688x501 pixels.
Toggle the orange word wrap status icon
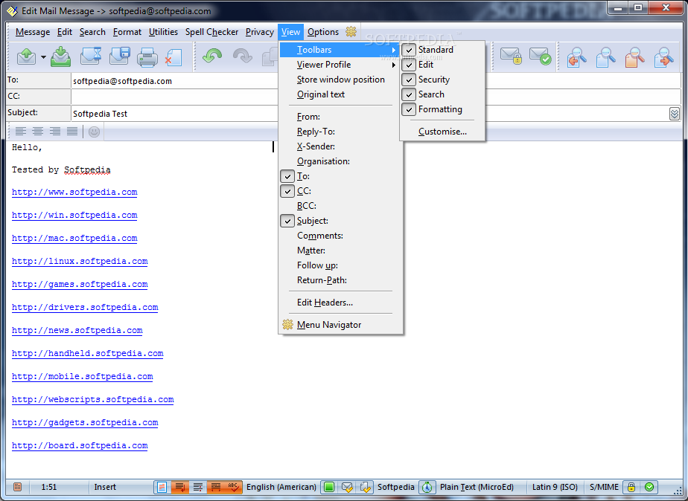(x=180, y=487)
